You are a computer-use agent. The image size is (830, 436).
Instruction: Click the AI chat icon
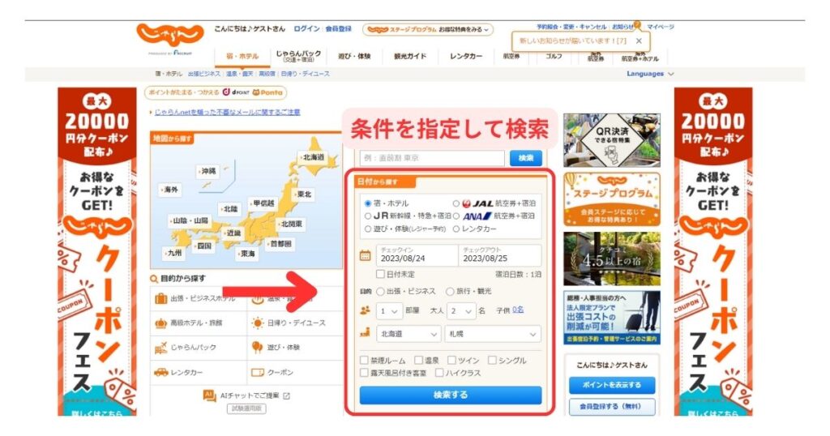tap(210, 395)
